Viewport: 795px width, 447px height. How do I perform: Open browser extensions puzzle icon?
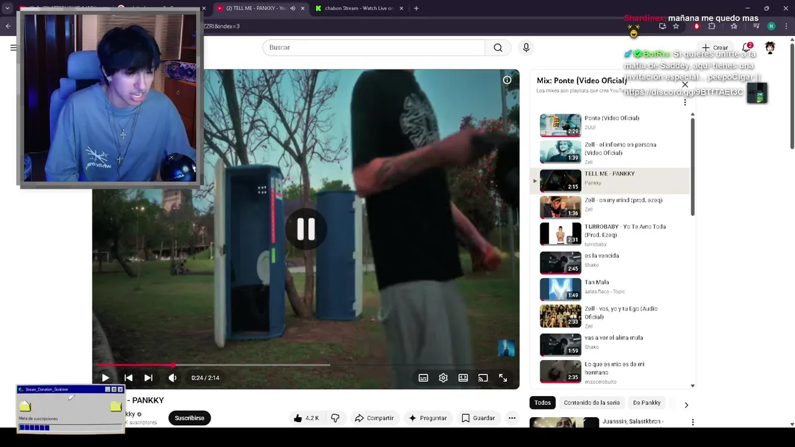tap(712, 26)
